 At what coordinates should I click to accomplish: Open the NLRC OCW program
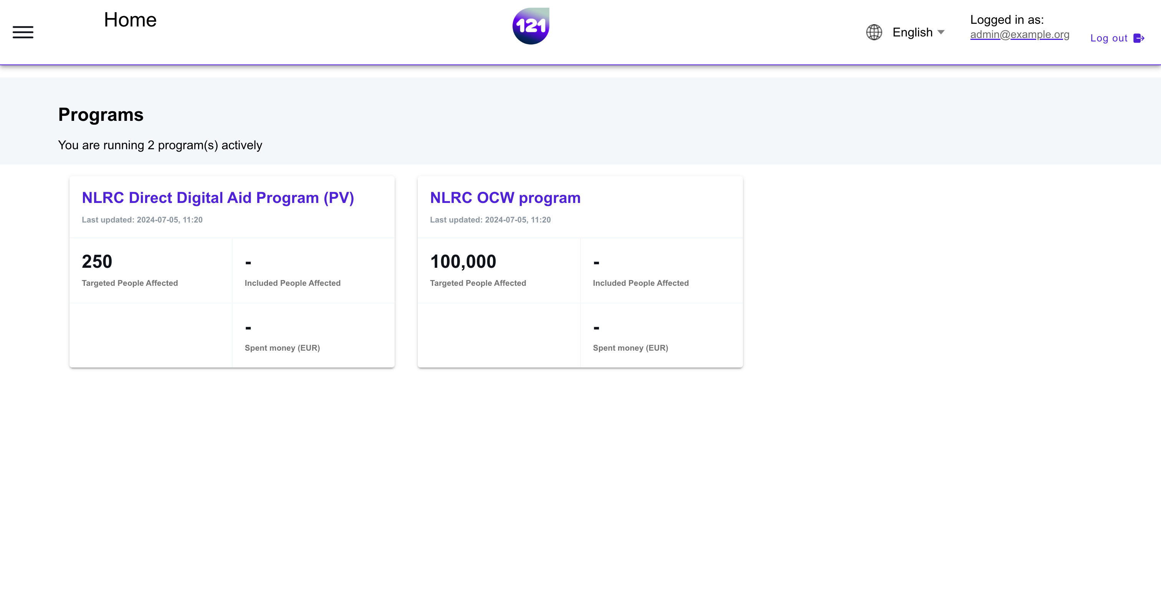pos(505,198)
